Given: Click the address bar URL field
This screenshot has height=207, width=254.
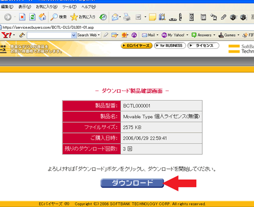Looking at the screenshot, I should point(127,27).
